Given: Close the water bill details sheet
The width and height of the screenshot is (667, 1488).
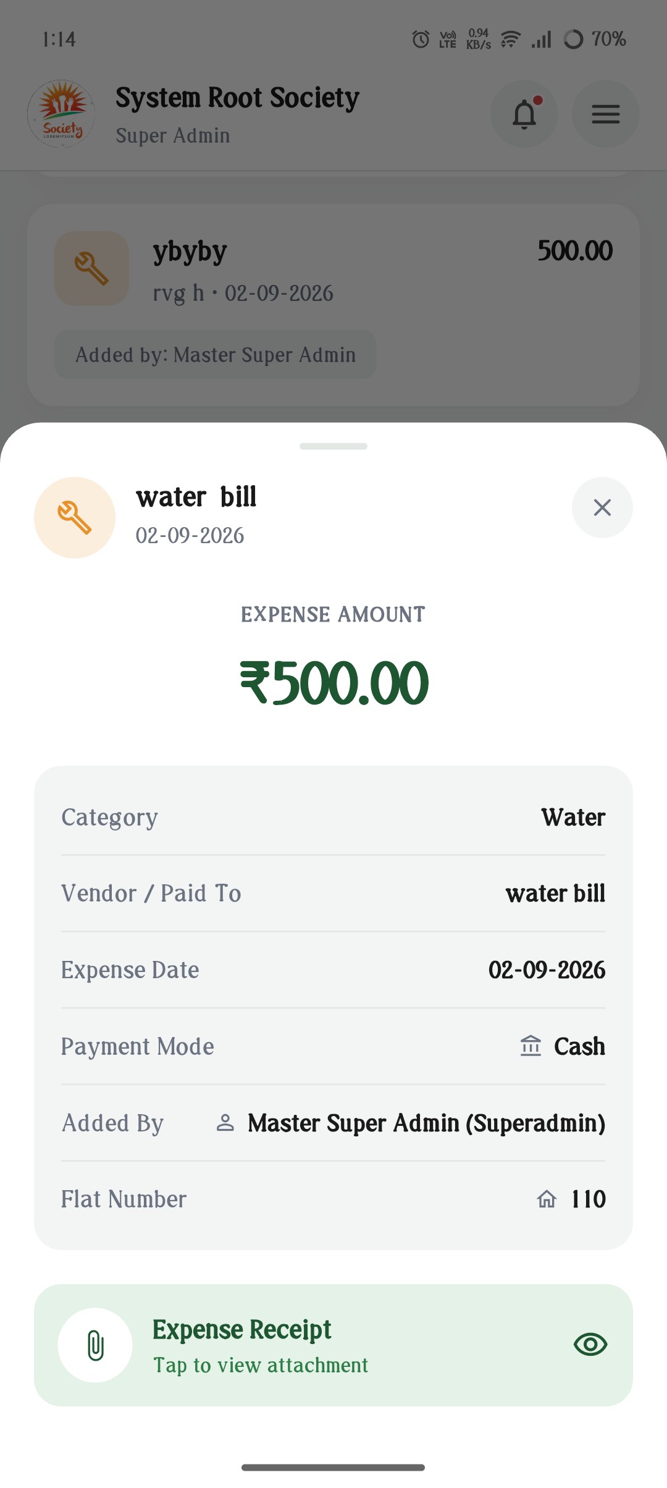Looking at the screenshot, I should [602, 507].
